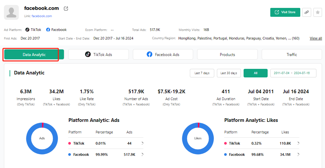Favorite the store with the star icon
Viewport: 325px width, 168px height.
[317, 13]
